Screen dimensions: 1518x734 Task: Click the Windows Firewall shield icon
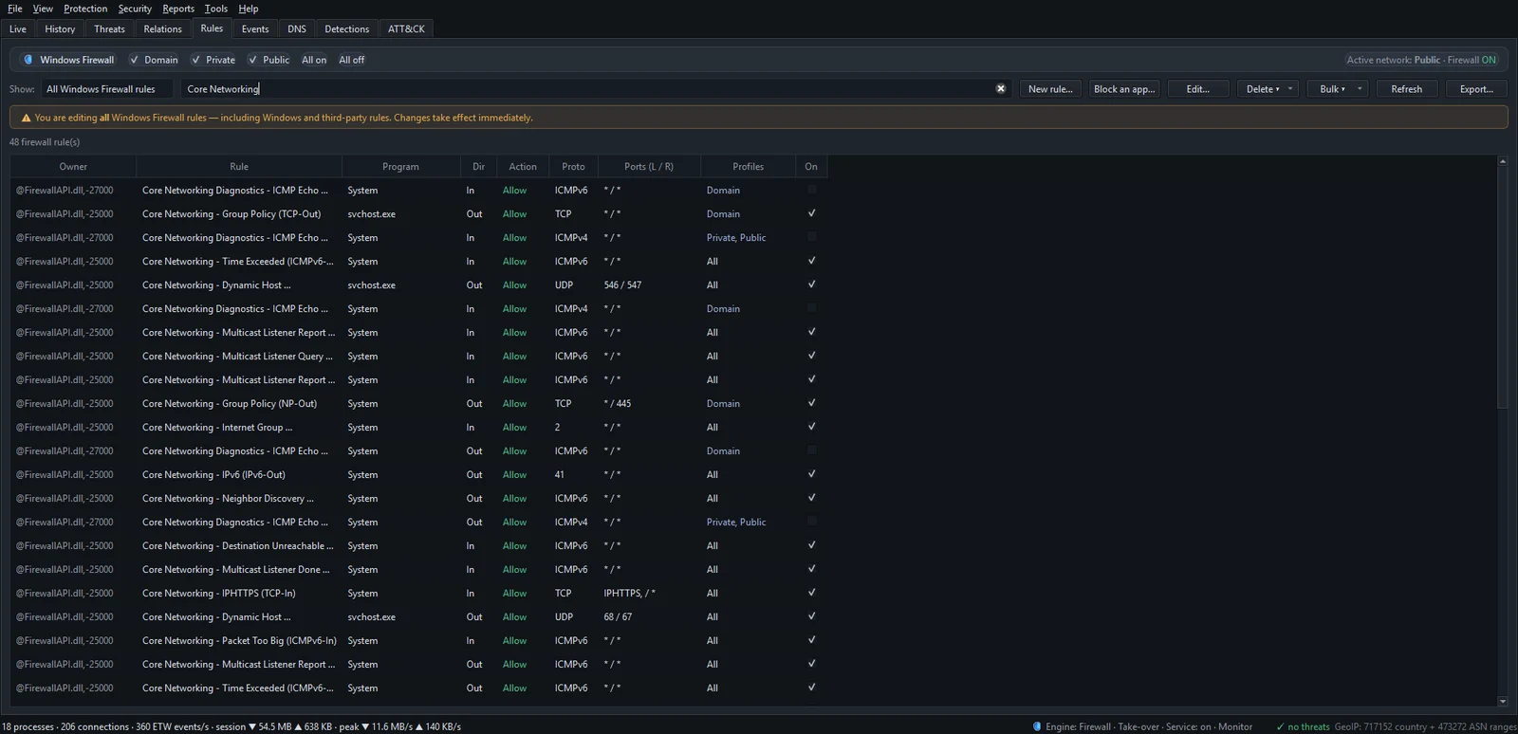click(x=28, y=60)
